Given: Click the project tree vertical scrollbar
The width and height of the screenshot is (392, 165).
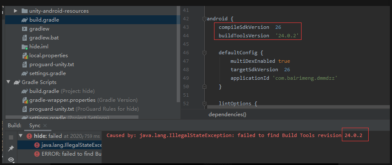Looking at the screenshot, I should click(178, 54).
